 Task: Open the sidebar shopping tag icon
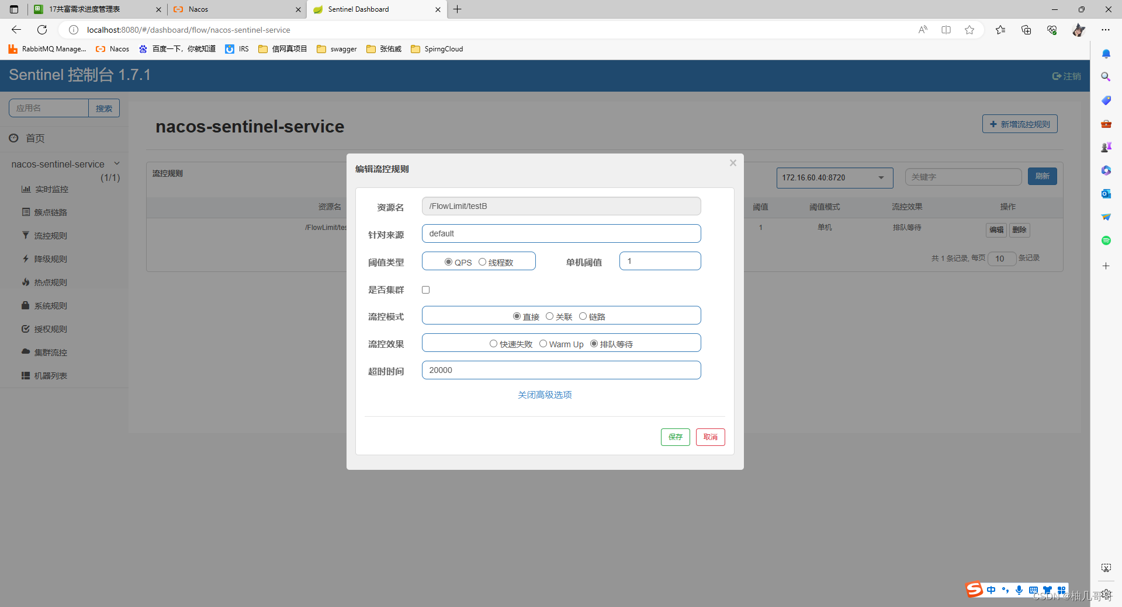pos(1106,100)
